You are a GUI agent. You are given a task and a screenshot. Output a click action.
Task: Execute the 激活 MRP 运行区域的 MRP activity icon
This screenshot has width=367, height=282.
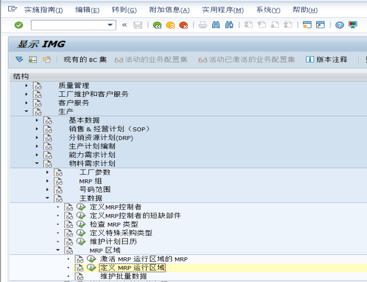(x=91, y=259)
